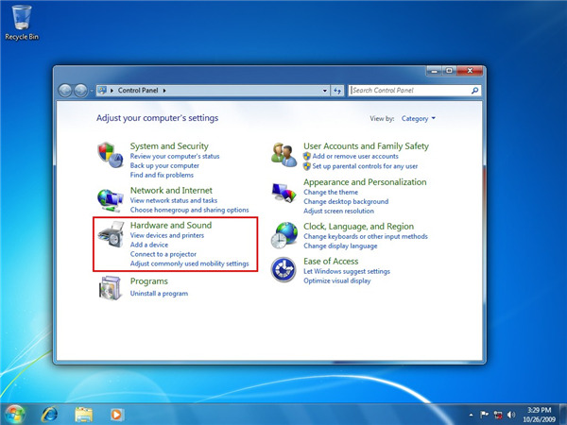Click the Uninstall a program link
Screen dimensions: 567x425
pos(159,294)
